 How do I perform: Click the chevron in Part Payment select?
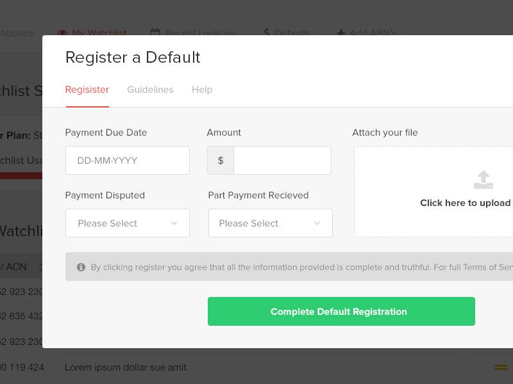click(317, 223)
